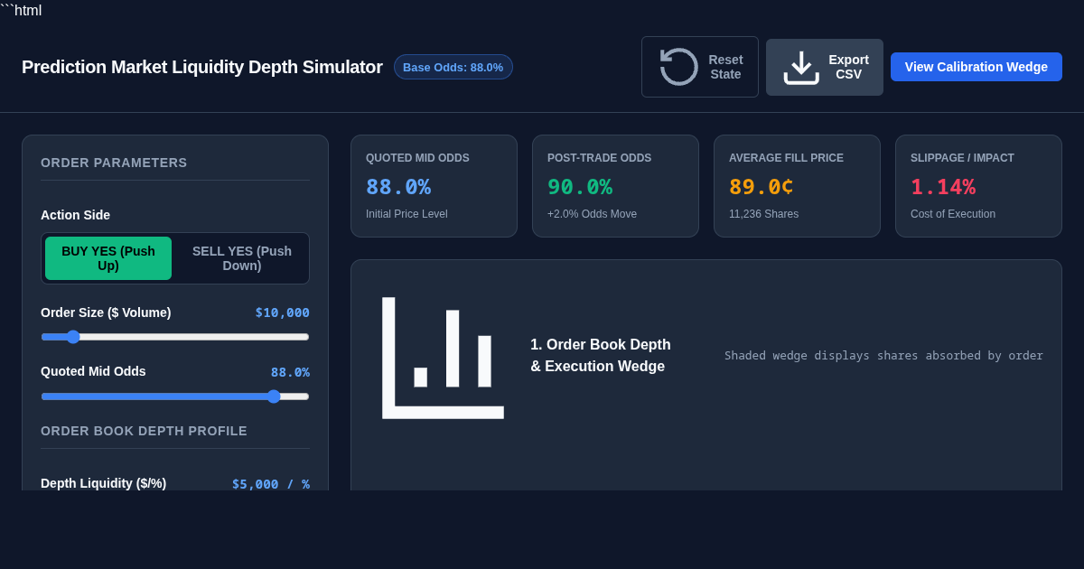Click the $5,000 / % depth liquidity value

click(271, 484)
